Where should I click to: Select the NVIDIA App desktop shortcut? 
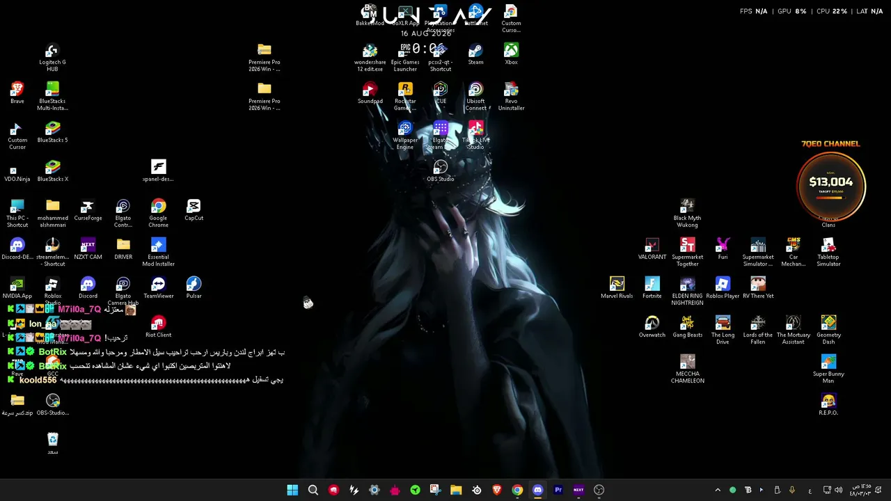[17, 288]
